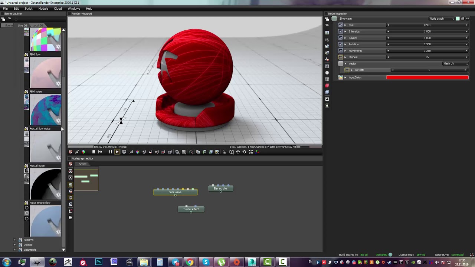Click the red material ball sidebar icon
This screenshot has height=267, width=475.
pyautogui.click(x=327, y=86)
